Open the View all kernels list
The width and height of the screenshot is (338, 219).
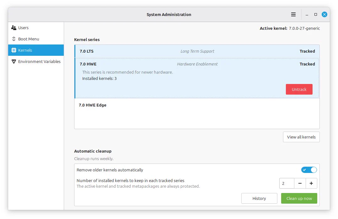(x=301, y=137)
